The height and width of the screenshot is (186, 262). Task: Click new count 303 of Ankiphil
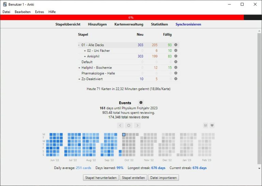[x=141, y=56]
